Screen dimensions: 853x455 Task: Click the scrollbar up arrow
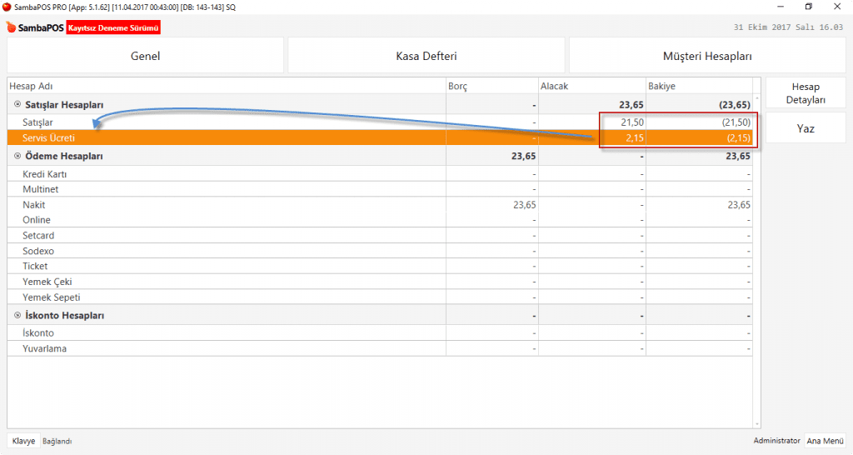tap(756, 84)
